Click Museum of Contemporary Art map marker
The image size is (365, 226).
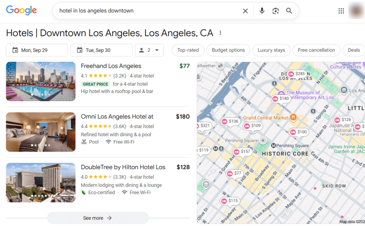click(x=281, y=93)
